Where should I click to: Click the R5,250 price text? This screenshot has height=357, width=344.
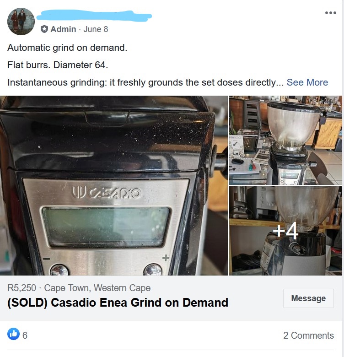21,288
